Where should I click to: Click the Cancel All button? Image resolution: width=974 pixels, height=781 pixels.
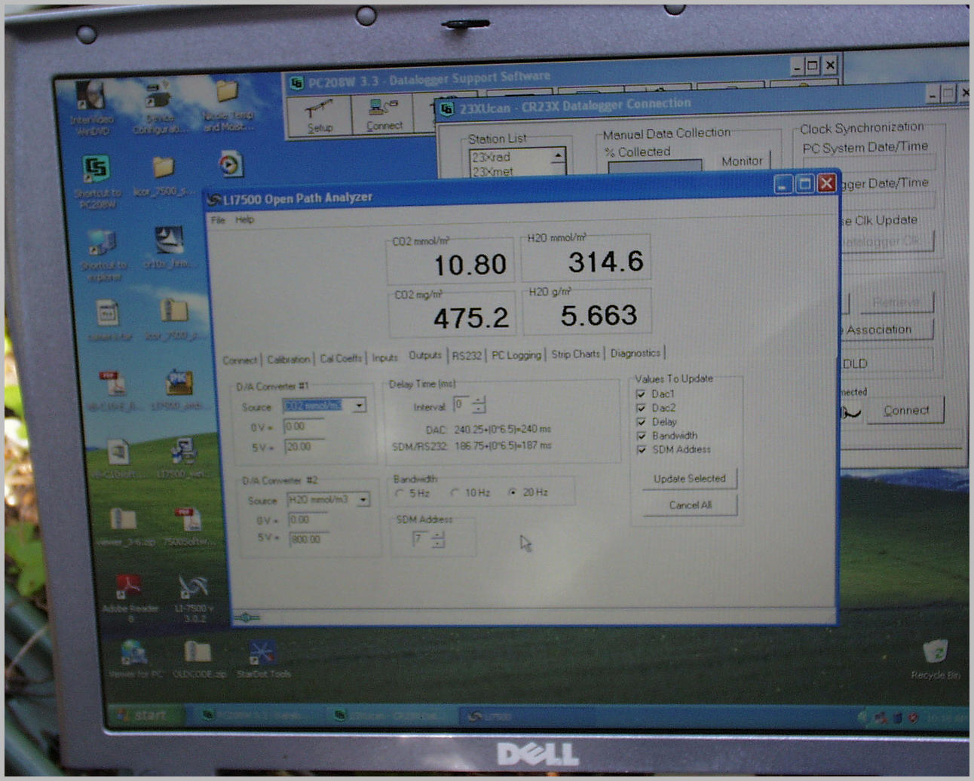click(690, 505)
